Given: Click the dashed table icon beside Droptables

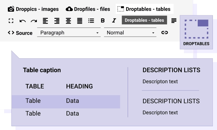Looking at the screenshot, I should 121,9.
